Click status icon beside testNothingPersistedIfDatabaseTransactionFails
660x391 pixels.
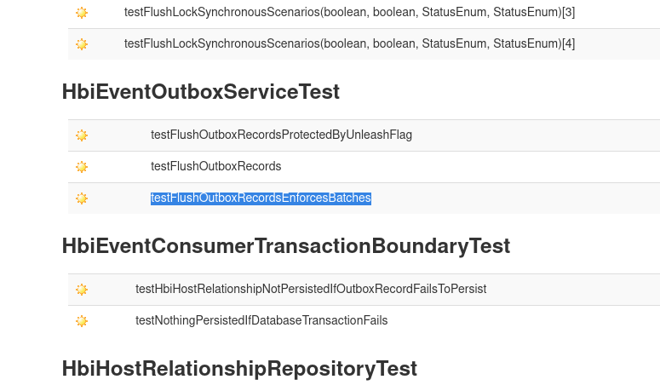82,321
